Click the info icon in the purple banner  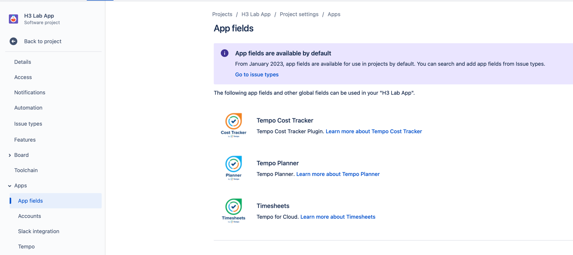pyautogui.click(x=224, y=53)
